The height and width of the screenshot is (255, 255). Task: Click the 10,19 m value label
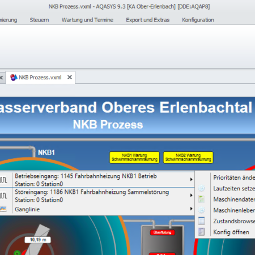click(38, 240)
